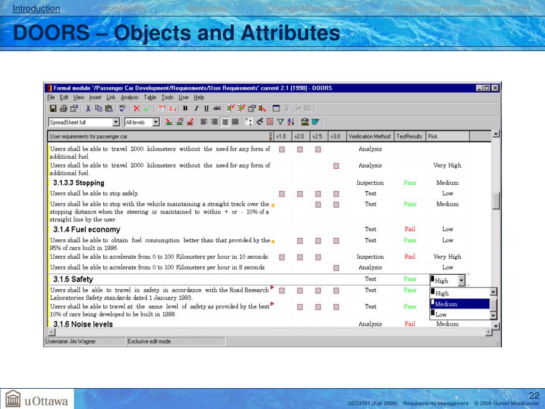This screenshot has height=409, width=545.
Task: Click the red document outline icon beside filter
Action: (270, 122)
